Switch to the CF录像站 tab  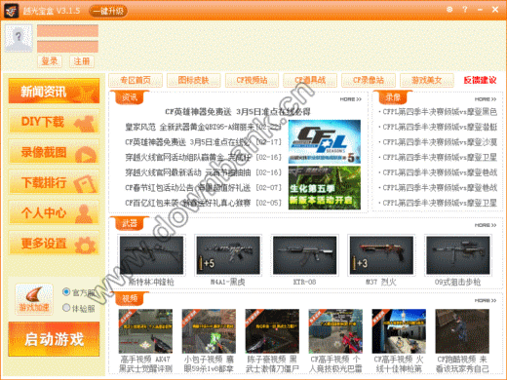(x=369, y=80)
